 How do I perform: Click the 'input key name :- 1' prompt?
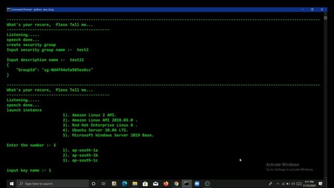29,170
